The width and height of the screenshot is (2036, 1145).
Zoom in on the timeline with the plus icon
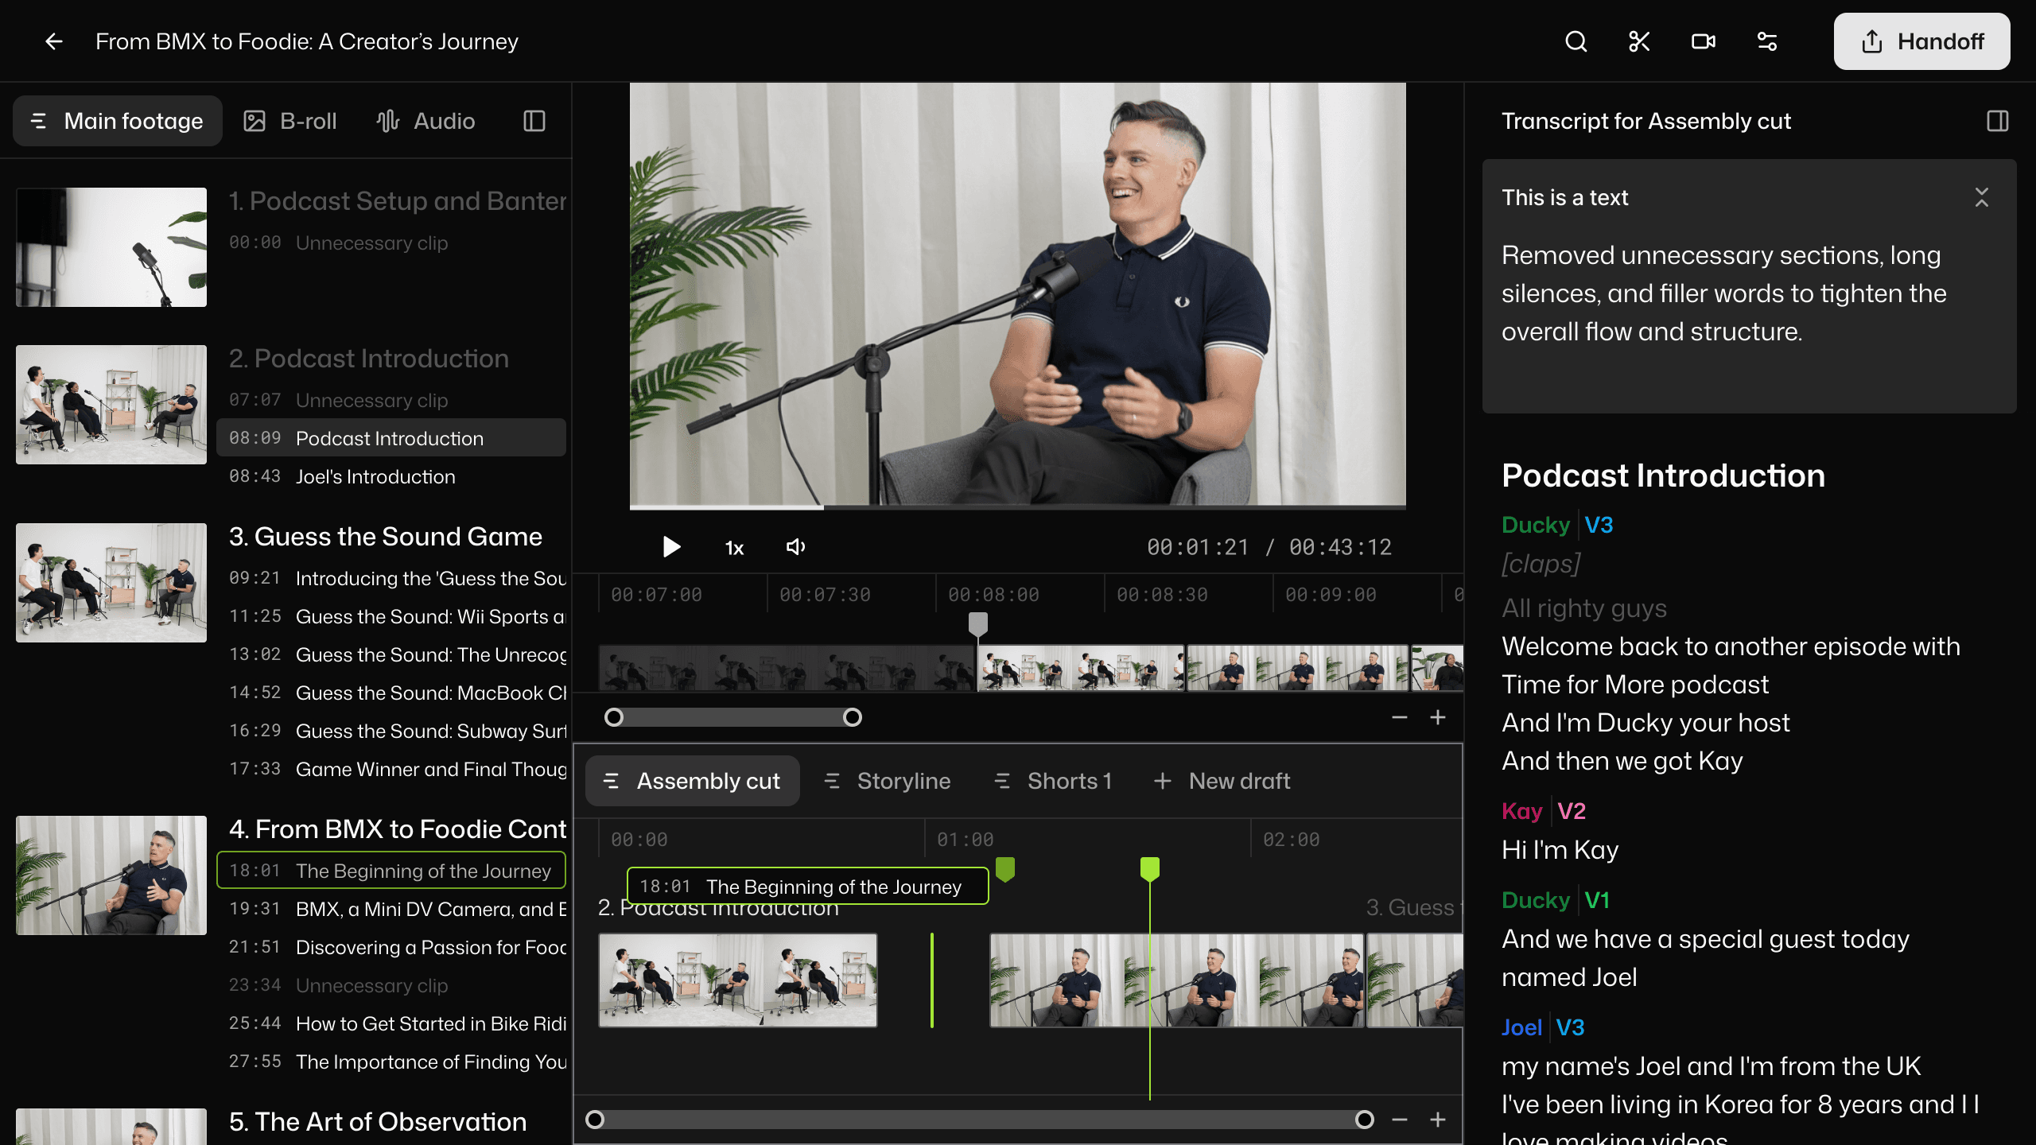(1438, 716)
